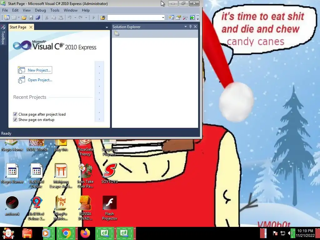320x240 pixels.
Task: Click the Add New Item toolbar icon
Action: (14, 18)
